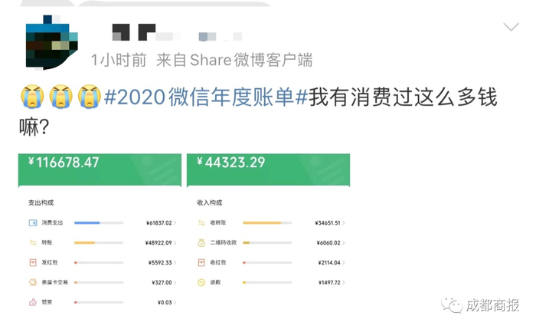Expand the ¥34651.51 收转账 details arrow

pos(345,223)
